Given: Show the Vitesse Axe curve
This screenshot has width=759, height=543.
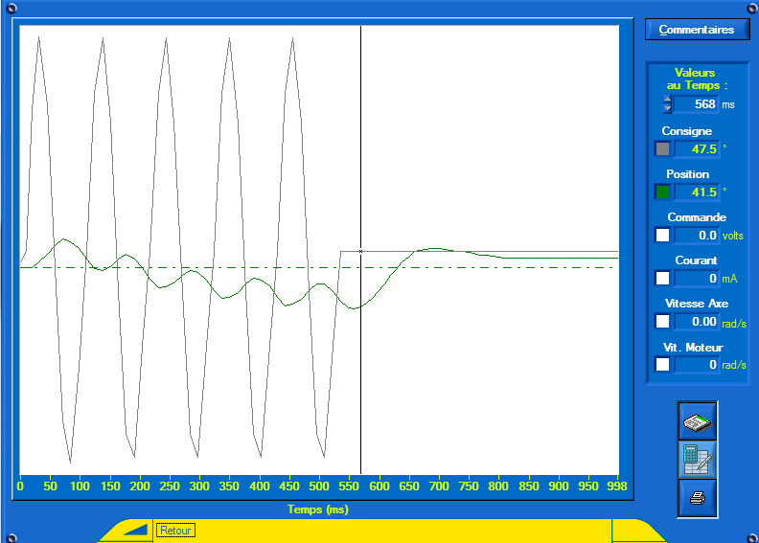Looking at the screenshot, I should [x=662, y=321].
